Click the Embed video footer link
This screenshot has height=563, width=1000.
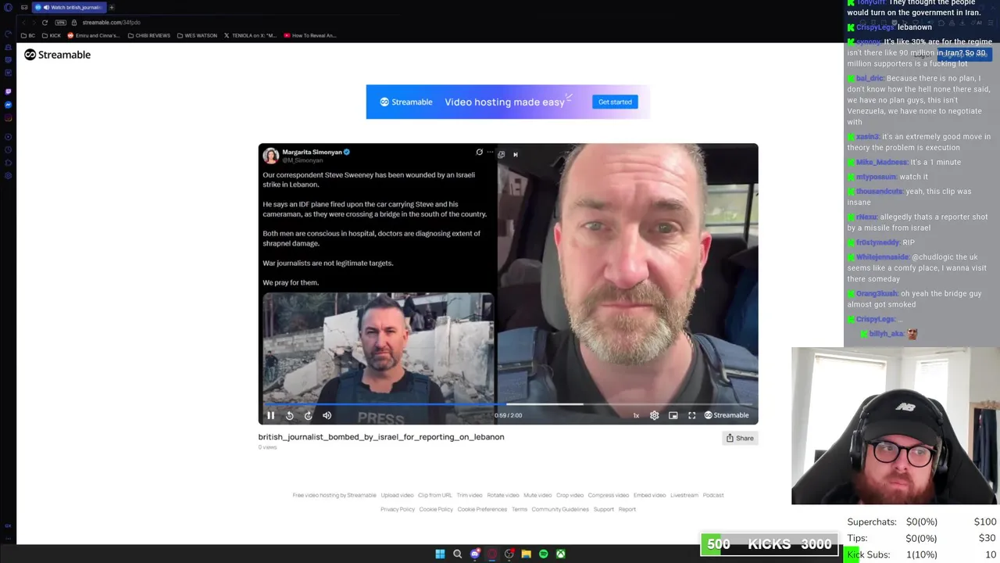tap(650, 495)
